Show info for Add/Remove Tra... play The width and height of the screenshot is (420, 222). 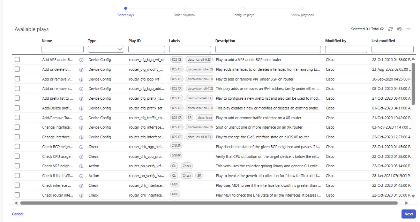(81, 118)
